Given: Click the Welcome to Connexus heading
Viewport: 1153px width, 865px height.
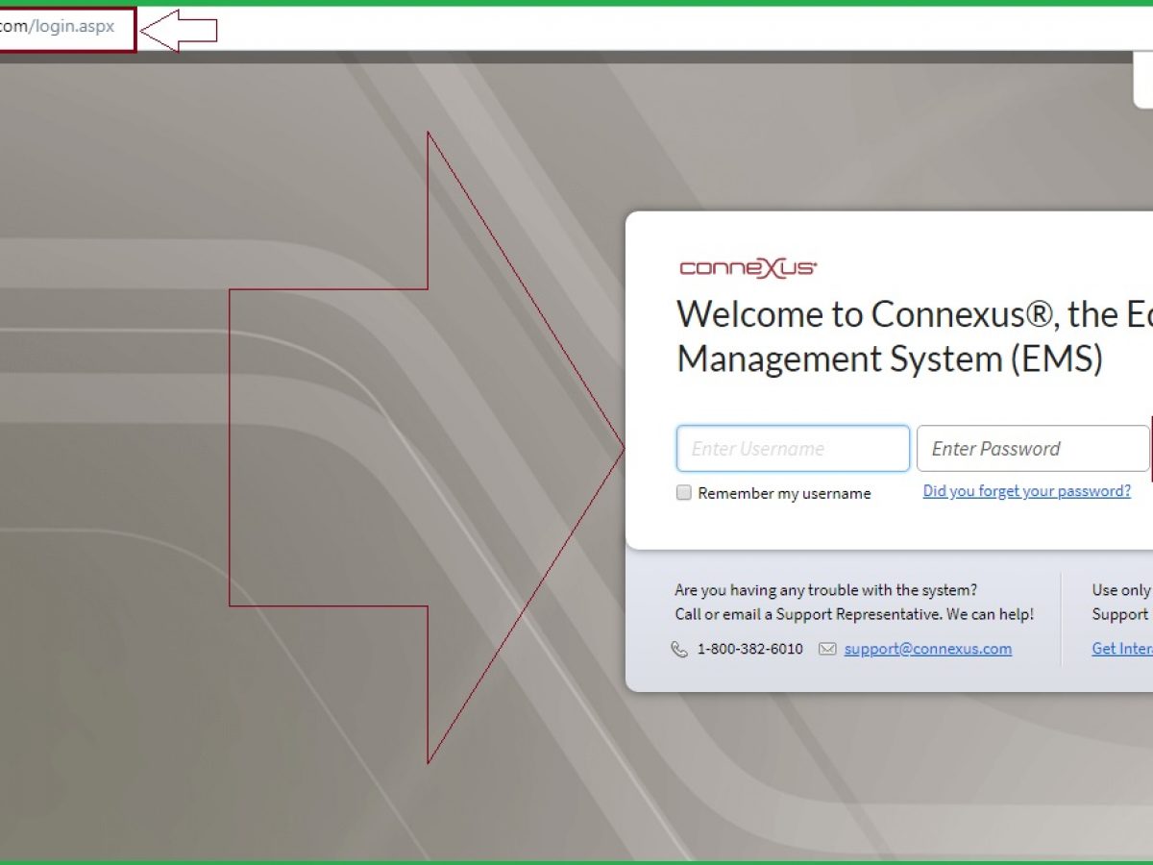Looking at the screenshot, I should [x=913, y=336].
